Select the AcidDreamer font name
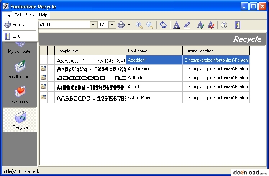This screenshot has width=269, height=176. pos(139,69)
